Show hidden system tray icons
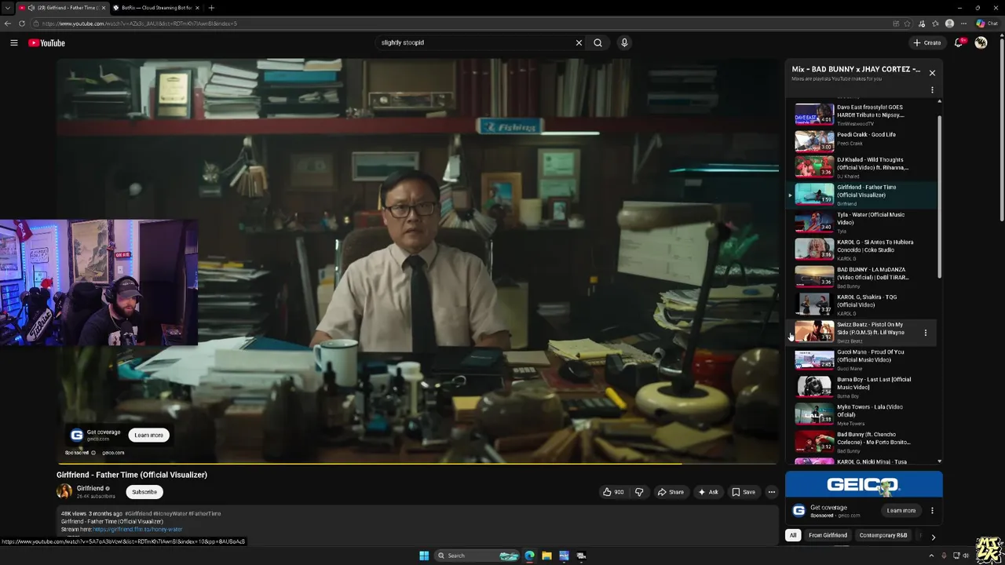The width and height of the screenshot is (1005, 565). click(x=934, y=556)
